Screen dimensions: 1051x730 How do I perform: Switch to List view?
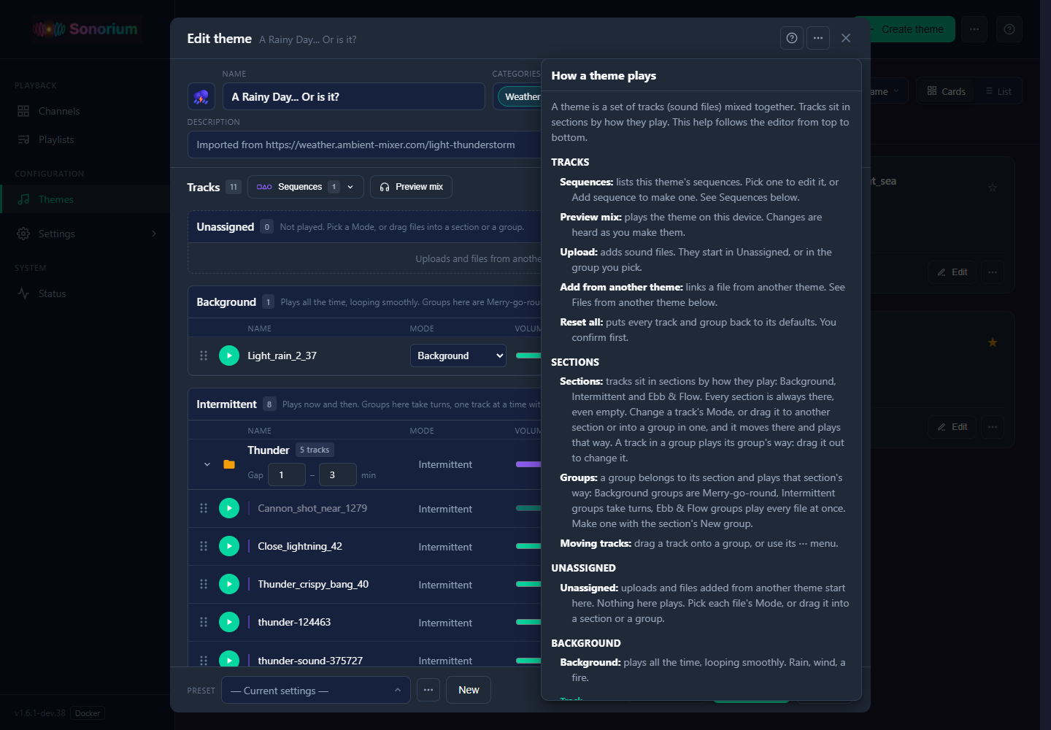(998, 91)
